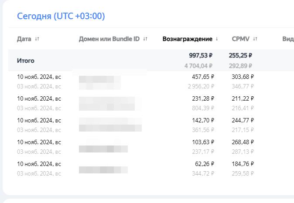
Task: Click the CPMV value 268,48 ₽
Action: pos(243,142)
